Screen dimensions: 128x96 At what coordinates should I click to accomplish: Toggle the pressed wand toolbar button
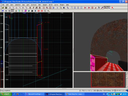pos(105,8)
